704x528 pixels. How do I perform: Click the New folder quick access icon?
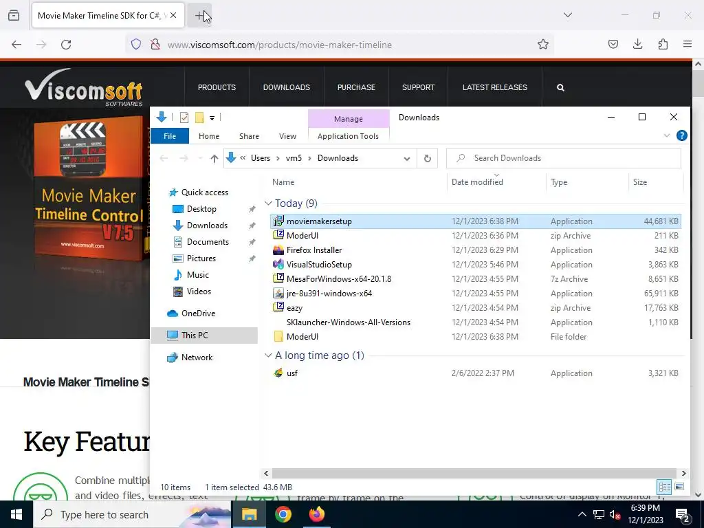pyautogui.click(x=199, y=118)
